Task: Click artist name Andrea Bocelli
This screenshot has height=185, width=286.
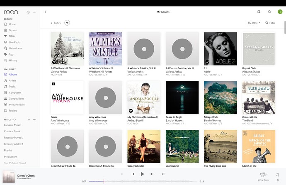Action: pos(136,120)
